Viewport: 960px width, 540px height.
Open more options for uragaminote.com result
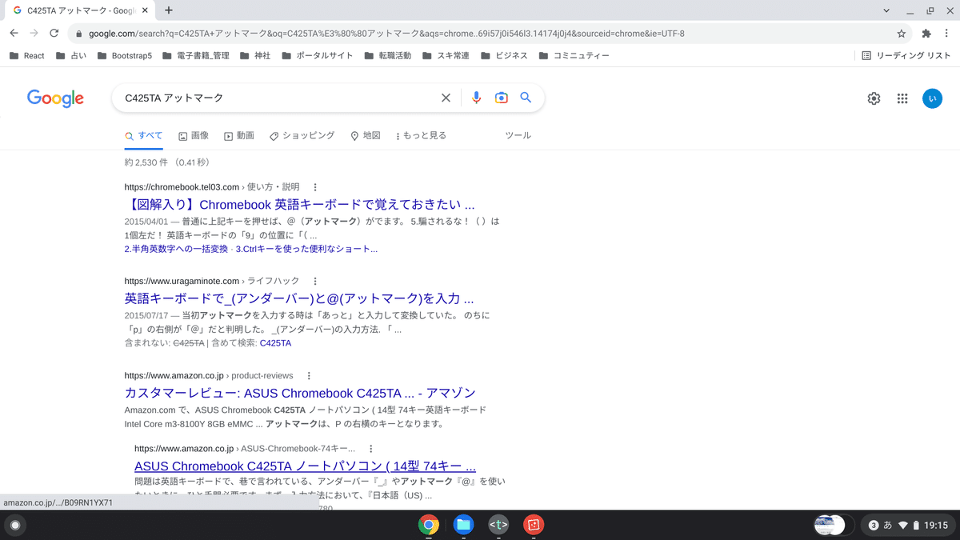315,282
